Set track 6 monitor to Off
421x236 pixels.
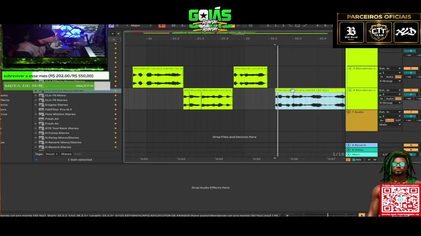(x=398, y=99)
